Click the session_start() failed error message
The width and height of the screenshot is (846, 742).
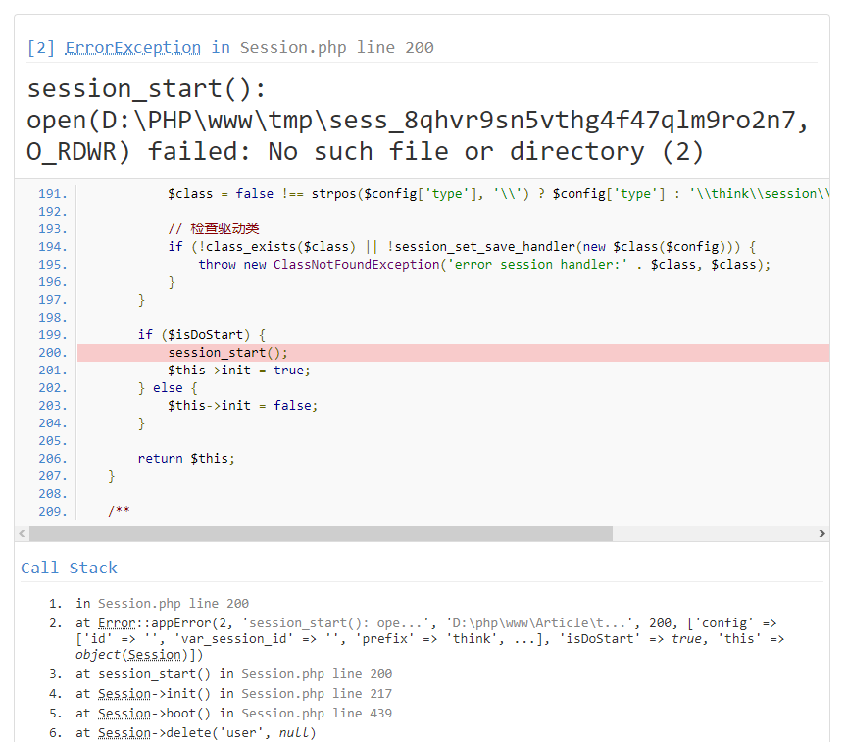[x=420, y=120]
